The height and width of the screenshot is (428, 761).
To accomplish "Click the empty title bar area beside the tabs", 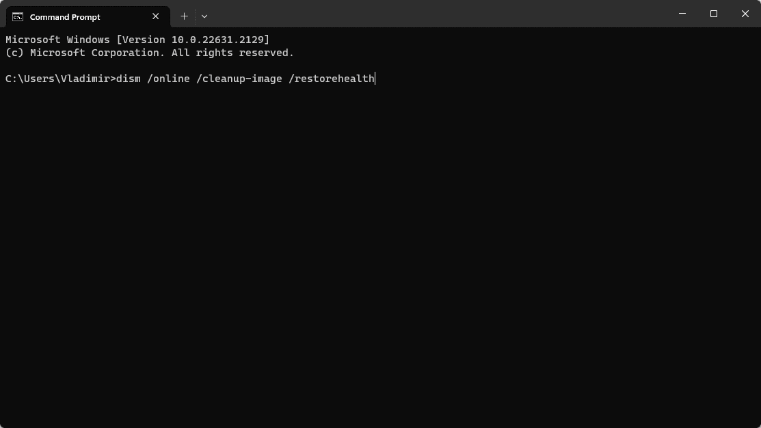I will (x=437, y=14).
